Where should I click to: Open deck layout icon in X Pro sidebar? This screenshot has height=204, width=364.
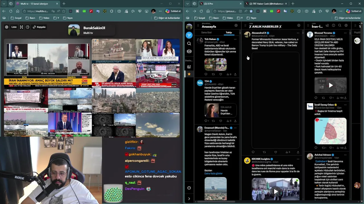pos(189,67)
